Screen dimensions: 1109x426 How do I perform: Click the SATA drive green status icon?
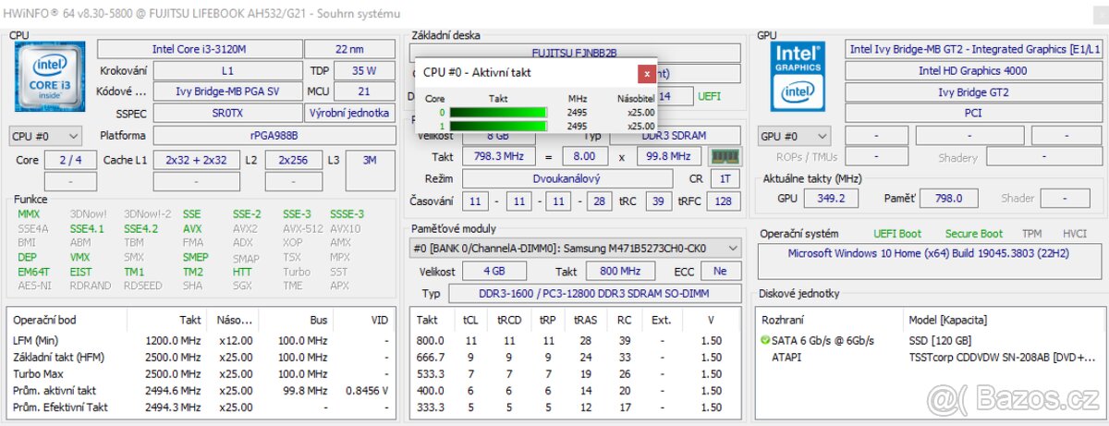pos(765,341)
